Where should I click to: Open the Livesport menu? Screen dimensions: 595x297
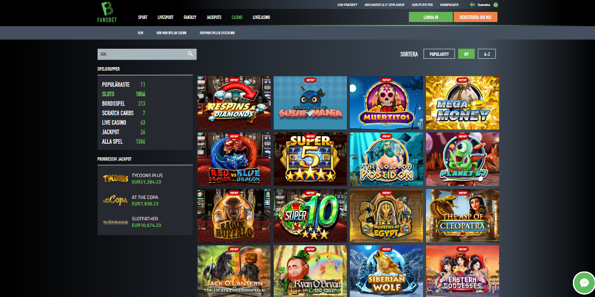165,17
